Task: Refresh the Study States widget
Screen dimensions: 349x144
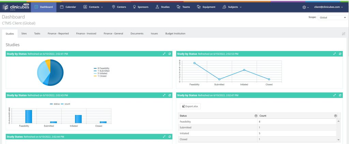Action: tap(170, 137)
